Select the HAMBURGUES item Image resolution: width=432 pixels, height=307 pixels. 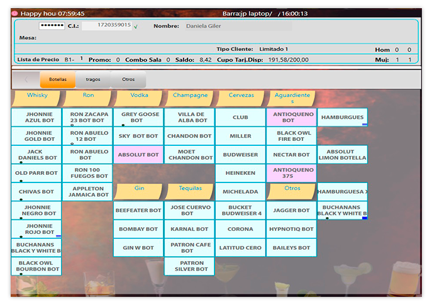pyautogui.click(x=343, y=118)
